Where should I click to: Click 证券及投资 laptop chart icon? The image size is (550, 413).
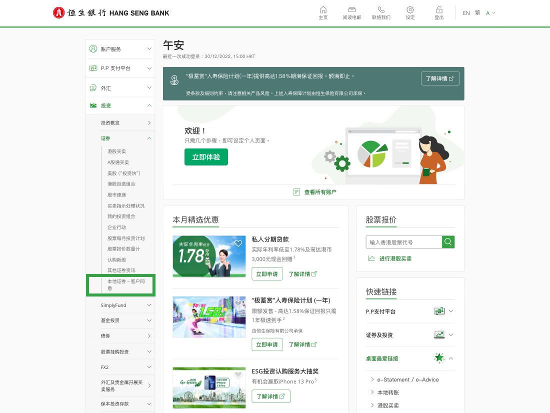(439, 335)
